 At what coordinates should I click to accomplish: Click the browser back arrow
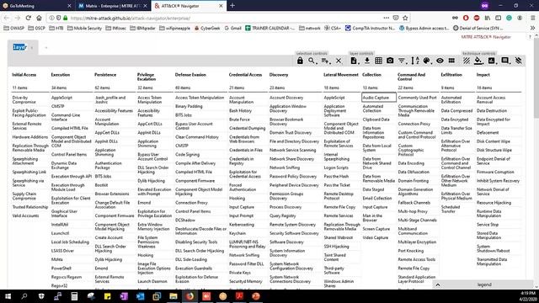pos(7,18)
